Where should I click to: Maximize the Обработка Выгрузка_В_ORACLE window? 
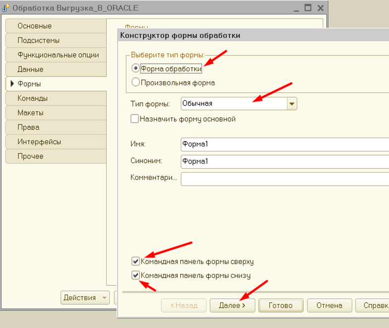click(x=308, y=8)
